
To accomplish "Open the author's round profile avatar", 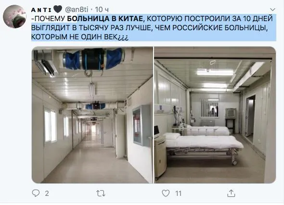I will pos(15,17).
